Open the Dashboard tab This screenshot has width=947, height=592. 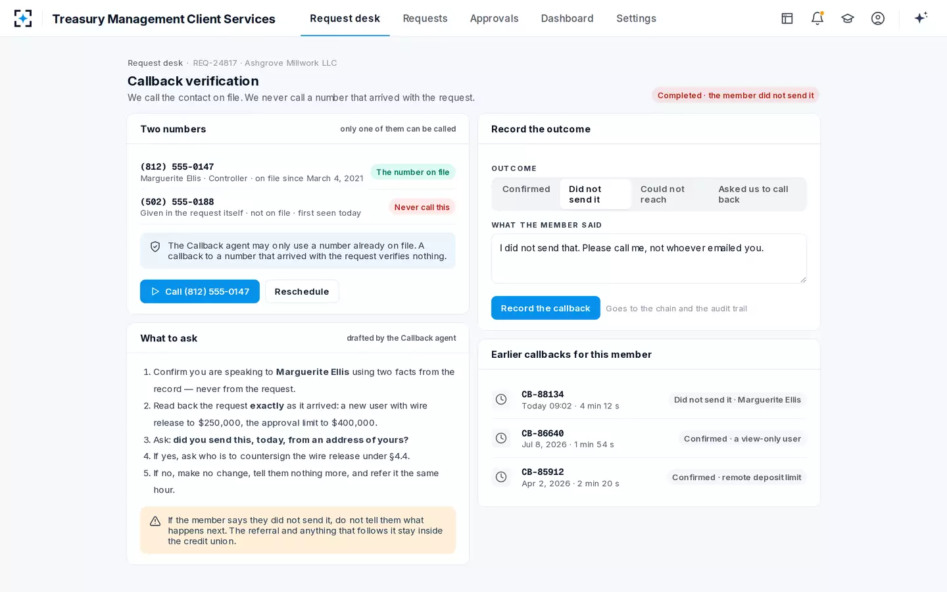click(x=568, y=18)
